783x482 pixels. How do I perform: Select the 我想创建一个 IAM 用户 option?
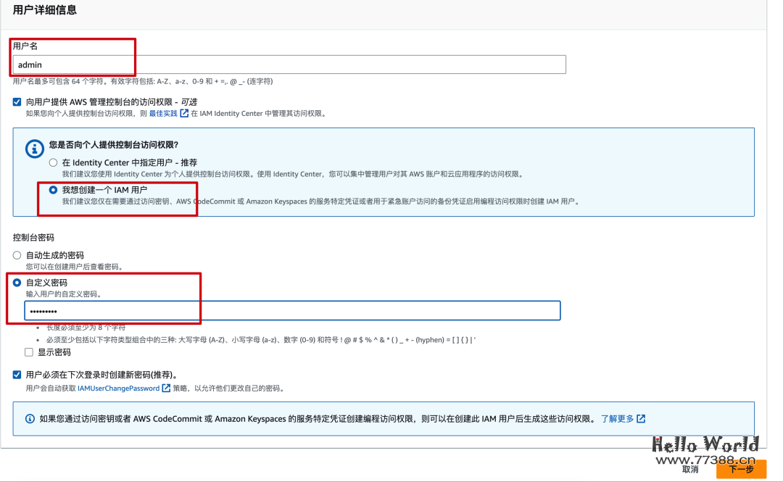point(51,188)
